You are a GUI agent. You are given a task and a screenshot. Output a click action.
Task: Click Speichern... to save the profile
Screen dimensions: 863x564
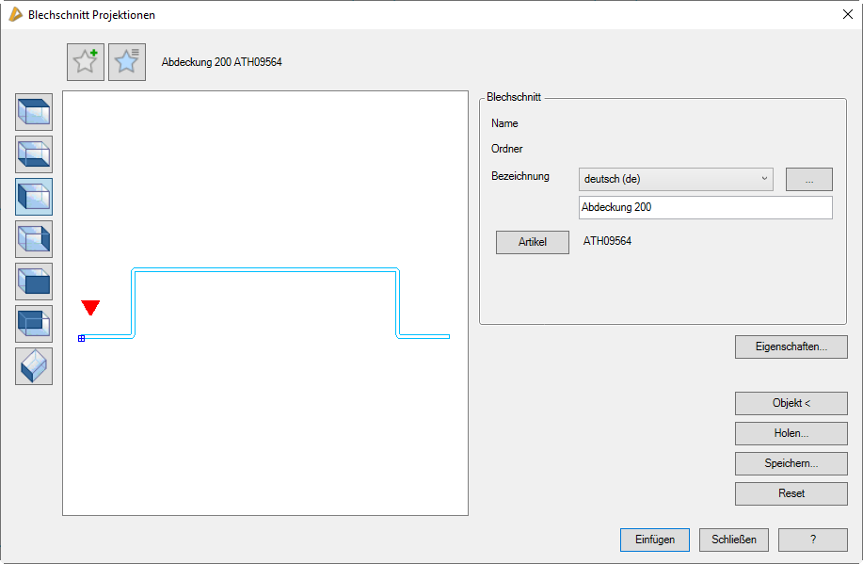791,463
